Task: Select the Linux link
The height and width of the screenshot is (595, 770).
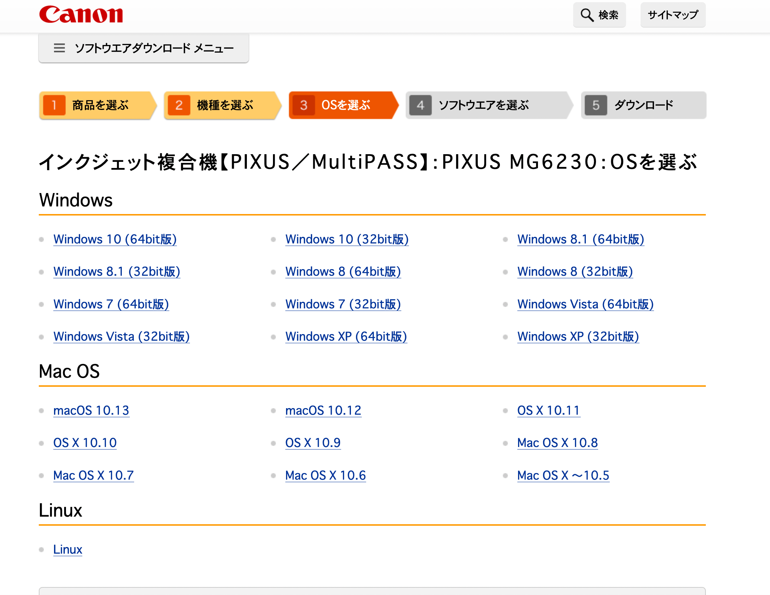Action: point(68,550)
